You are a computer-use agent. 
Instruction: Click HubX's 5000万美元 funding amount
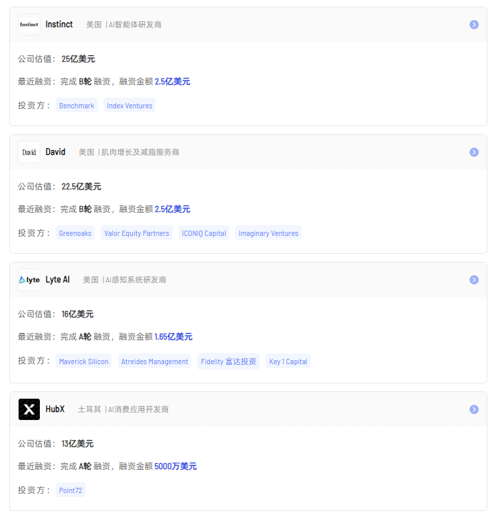click(x=175, y=466)
